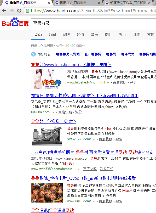This screenshot has width=156, height=213.
Task: Expand dropdown arrow next to lualuba.com/
Action: pyautogui.click(x=54, y=113)
